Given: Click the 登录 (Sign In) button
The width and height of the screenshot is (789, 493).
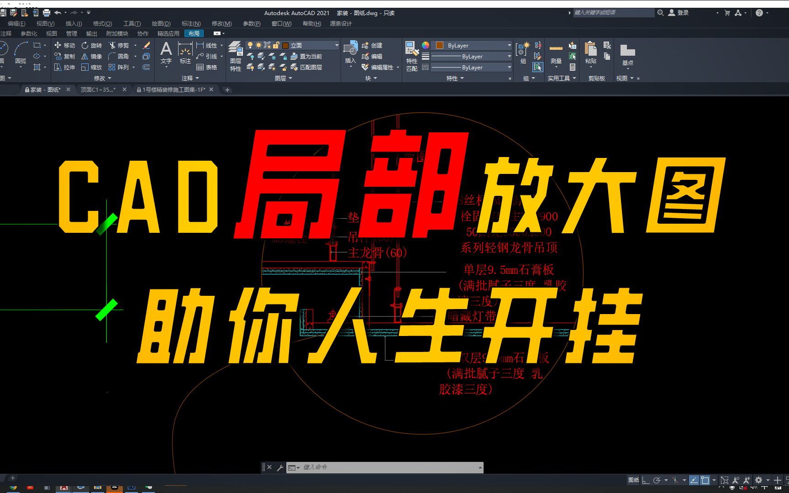Looking at the screenshot, I should [x=682, y=12].
